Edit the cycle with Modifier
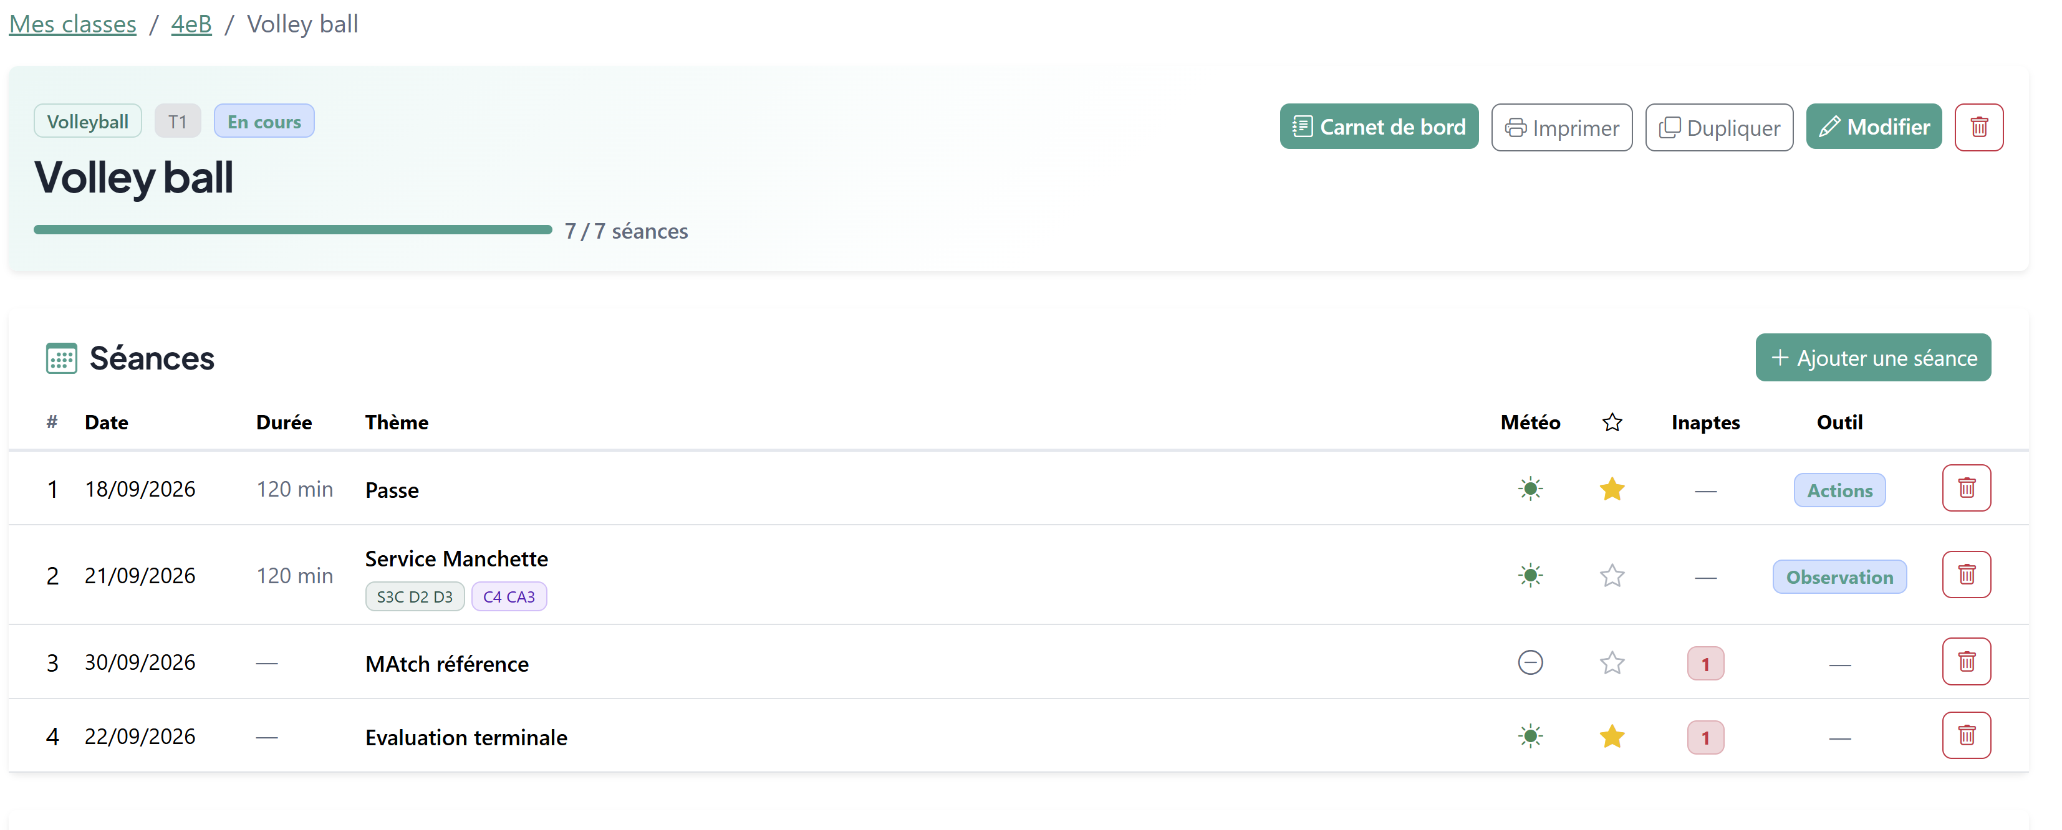Image resolution: width=2062 pixels, height=830 pixels. pyautogui.click(x=1873, y=126)
